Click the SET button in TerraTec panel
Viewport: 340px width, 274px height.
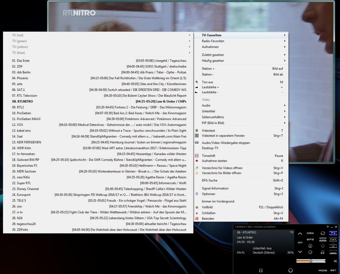(x=333, y=270)
